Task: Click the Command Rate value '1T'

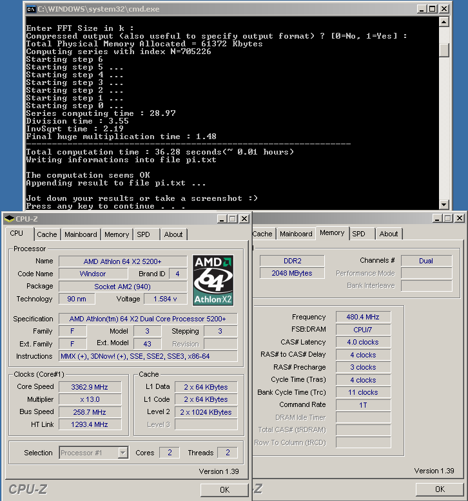Action: tap(363, 405)
